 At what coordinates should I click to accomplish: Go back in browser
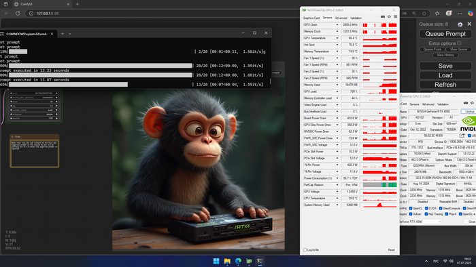tap(7, 14)
